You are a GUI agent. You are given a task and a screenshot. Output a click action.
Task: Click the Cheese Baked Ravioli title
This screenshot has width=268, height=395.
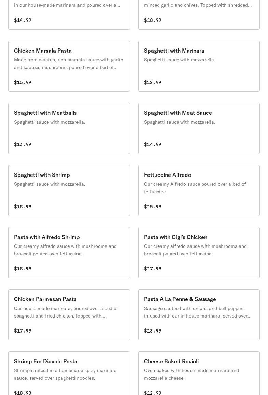[171, 361]
